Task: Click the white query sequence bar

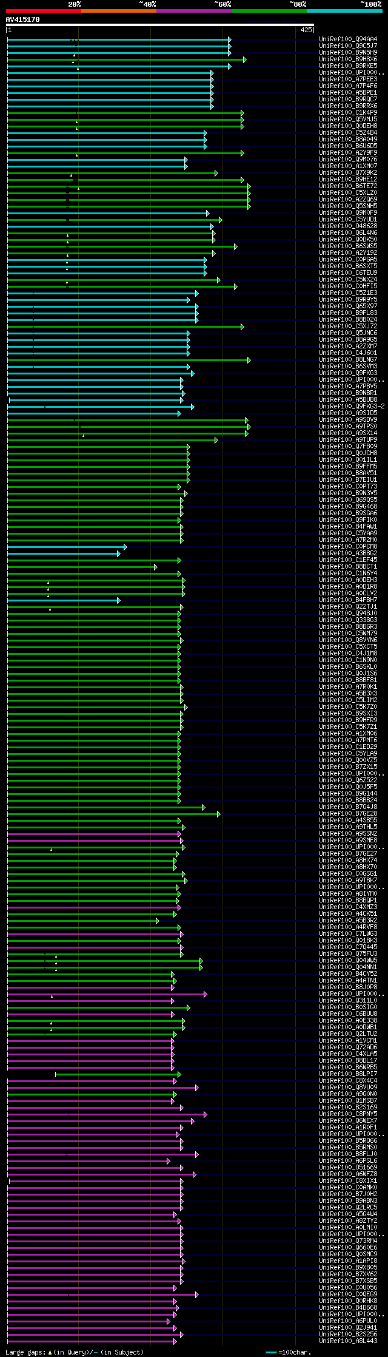Action: 160,25
